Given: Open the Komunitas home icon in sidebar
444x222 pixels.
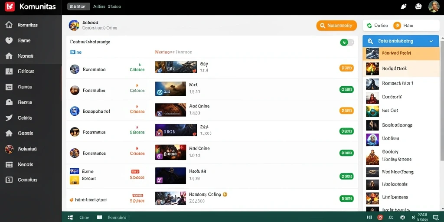Looking at the screenshot, I should click(x=9, y=25).
